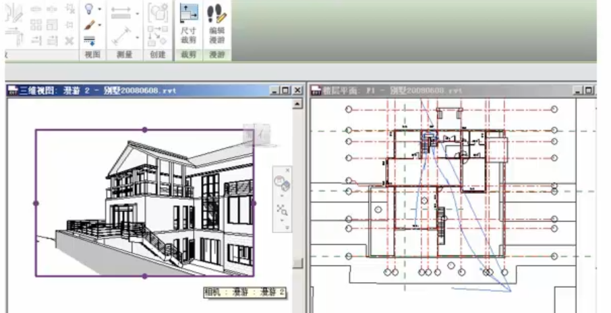Click the scroll-up arrow of the 3D view

point(297,104)
